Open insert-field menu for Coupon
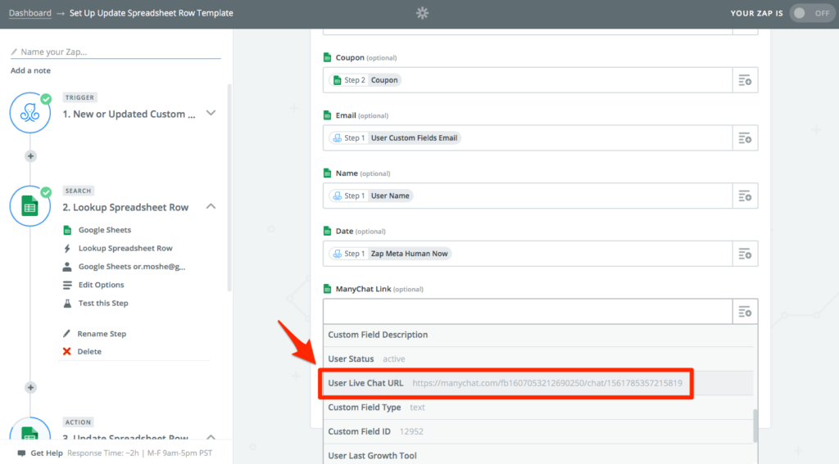839x464 pixels. point(745,80)
